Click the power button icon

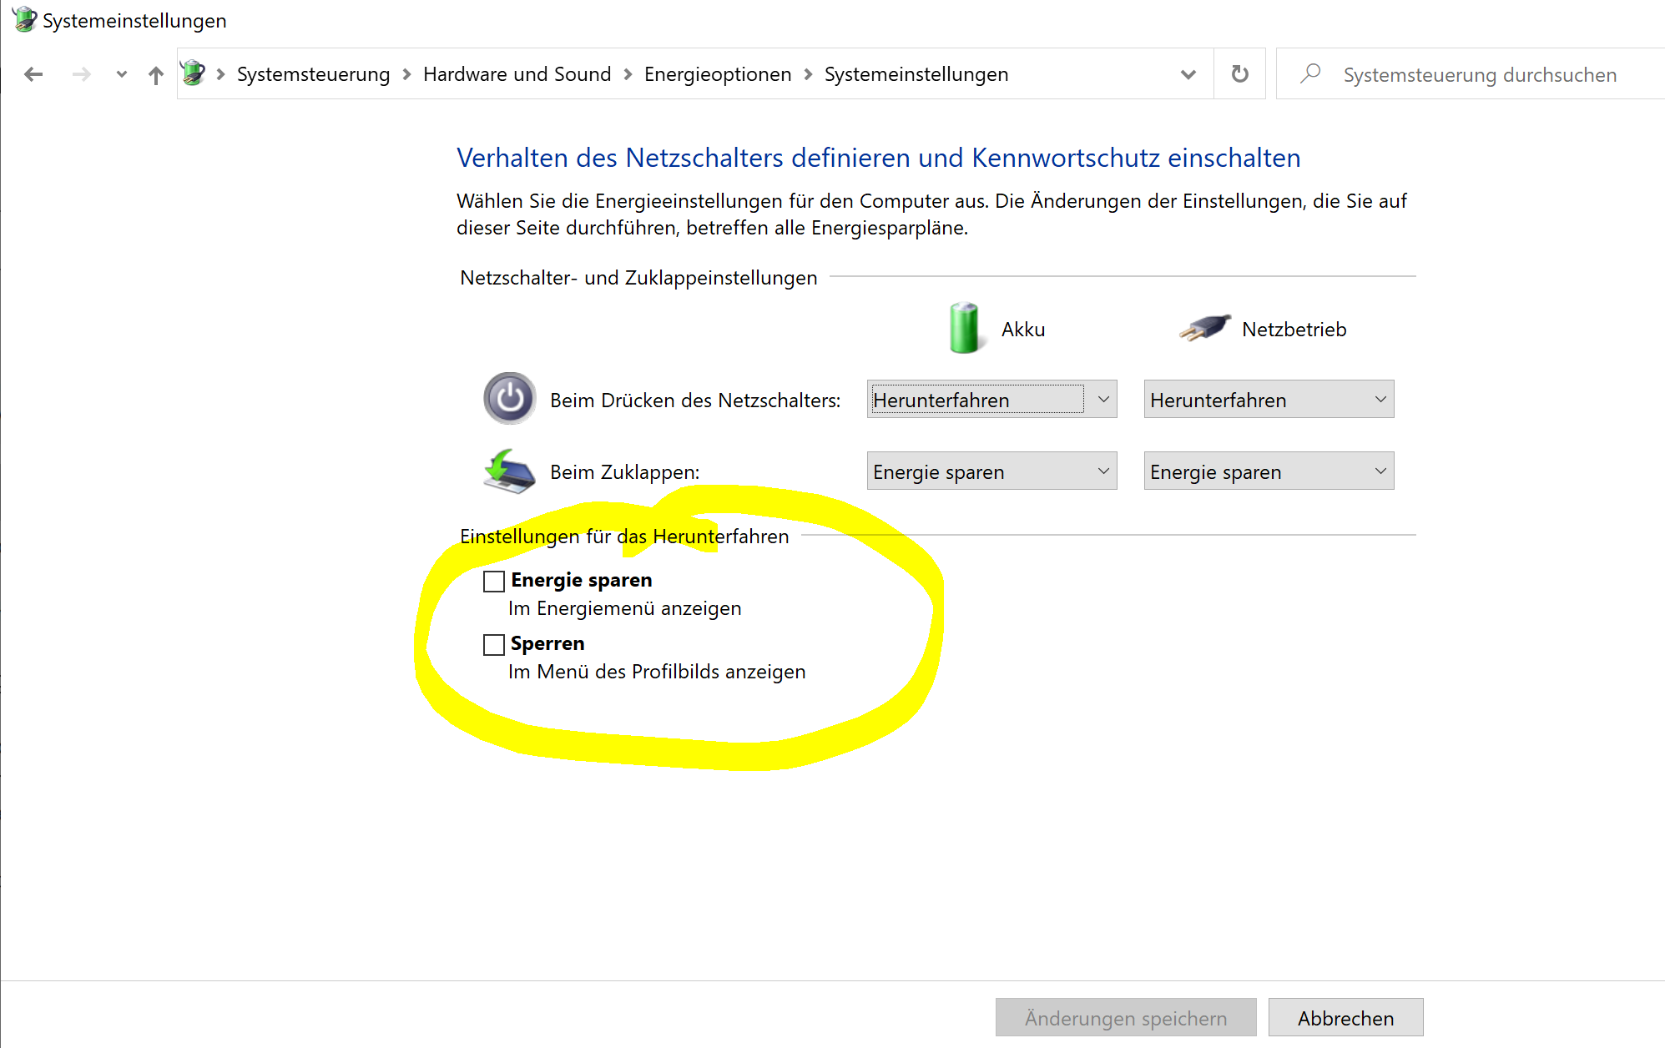pos(510,399)
